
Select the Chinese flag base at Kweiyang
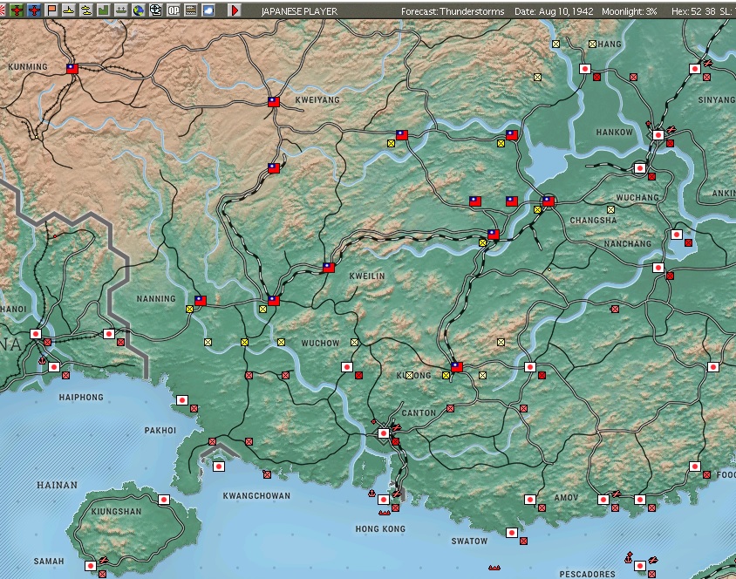(x=274, y=102)
